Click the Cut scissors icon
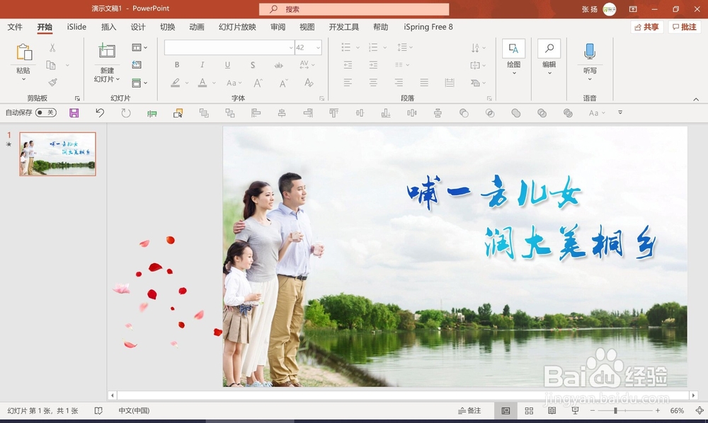708x423 pixels. [x=52, y=47]
